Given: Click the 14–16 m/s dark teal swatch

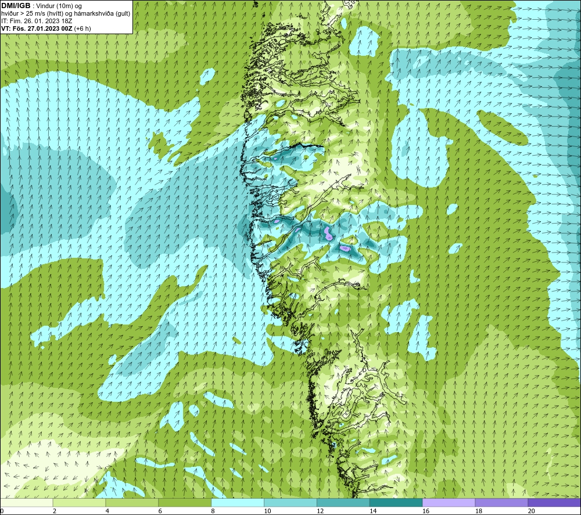Looking at the screenshot, I should [396, 503].
